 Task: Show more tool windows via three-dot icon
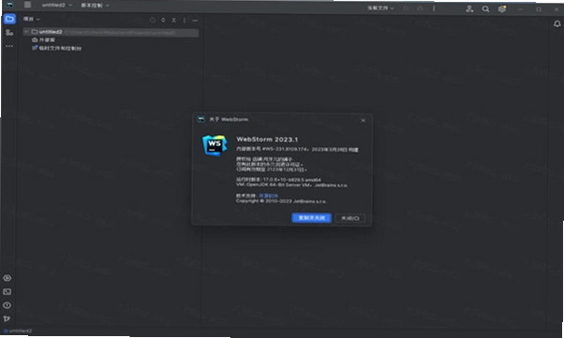point(9,46)
